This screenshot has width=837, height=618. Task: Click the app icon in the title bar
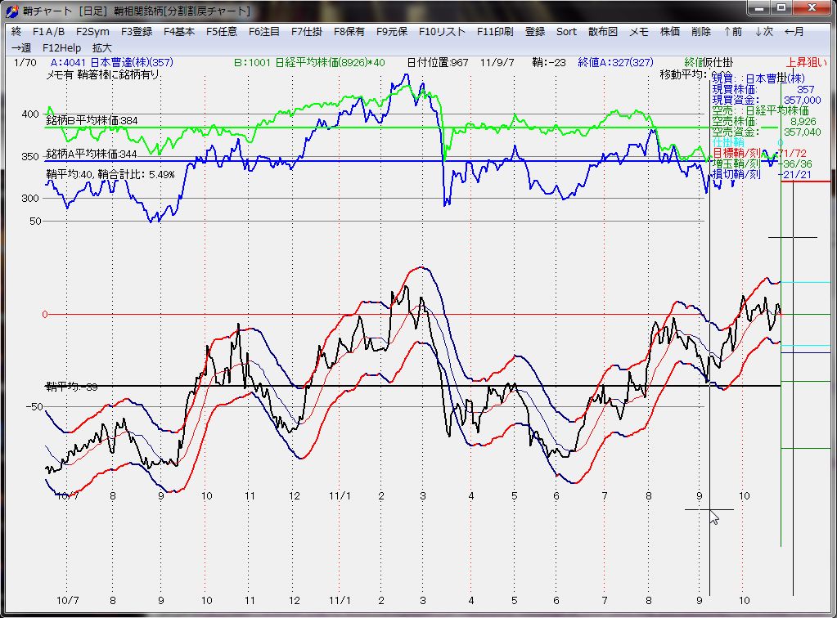tap(11, 11)
